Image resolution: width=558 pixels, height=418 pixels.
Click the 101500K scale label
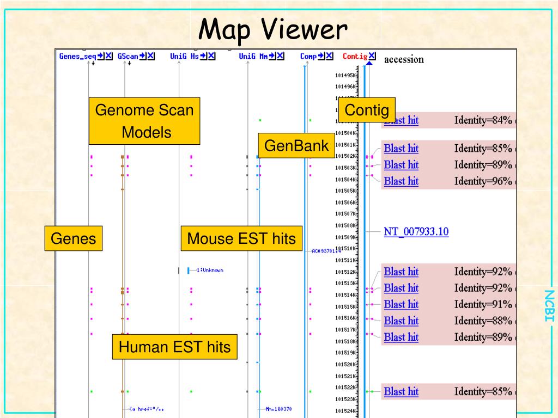point(345,133)
